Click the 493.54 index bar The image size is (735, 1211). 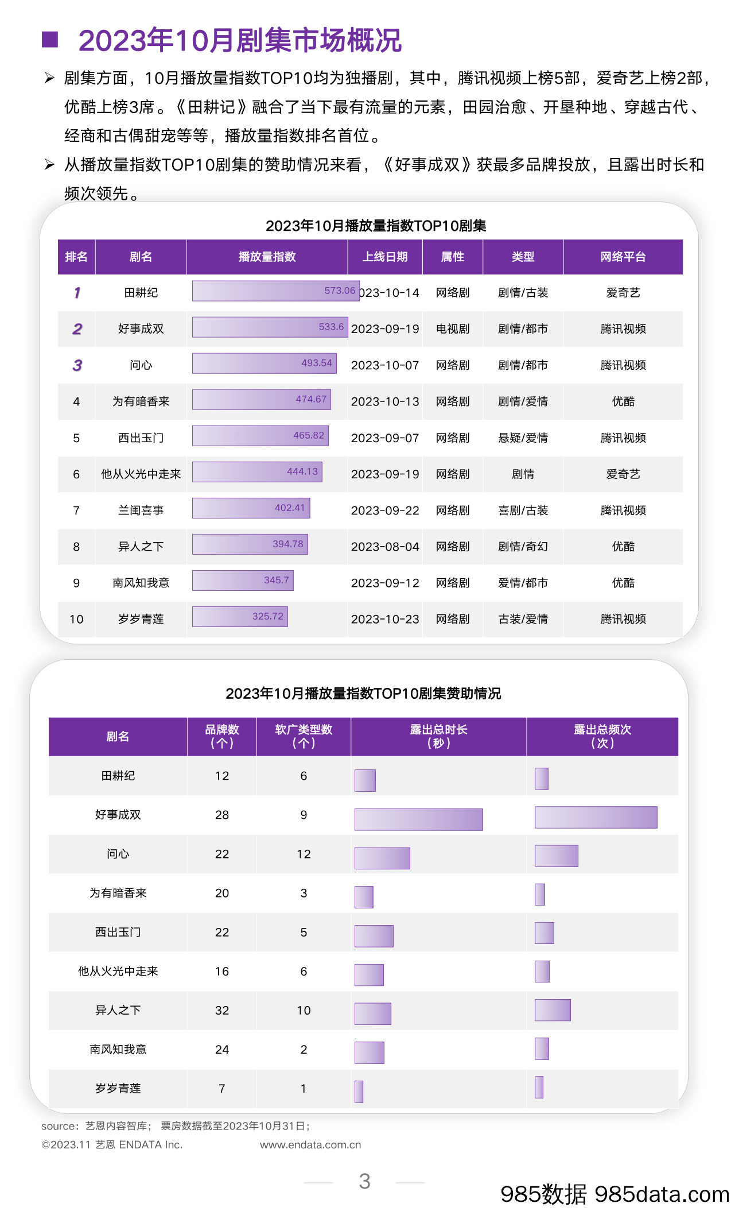point(265,363)
